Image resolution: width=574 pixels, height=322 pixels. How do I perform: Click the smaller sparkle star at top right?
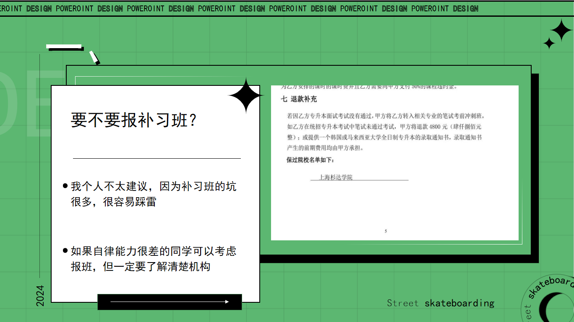pos(549,43)
